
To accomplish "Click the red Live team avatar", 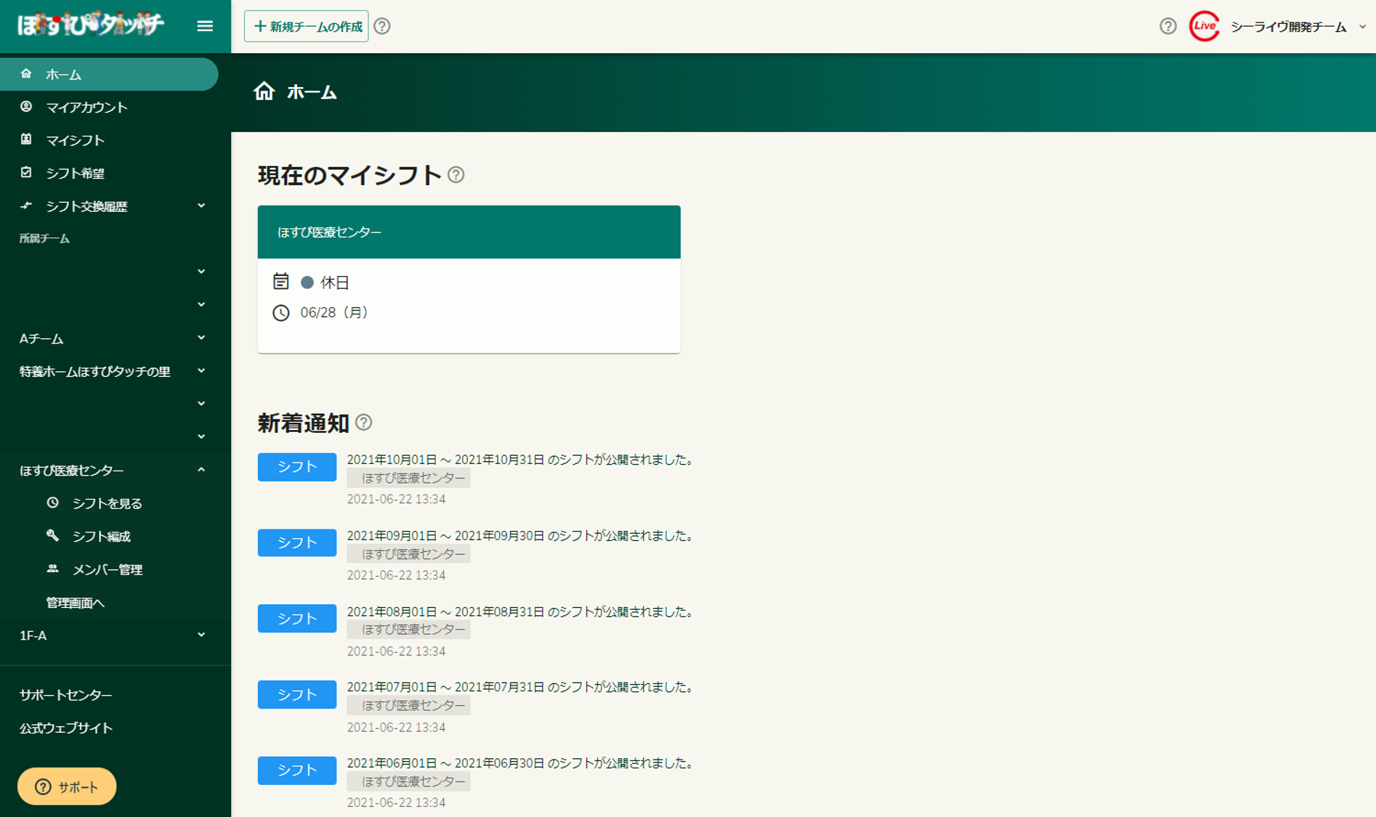I will tap(1204, 26).
